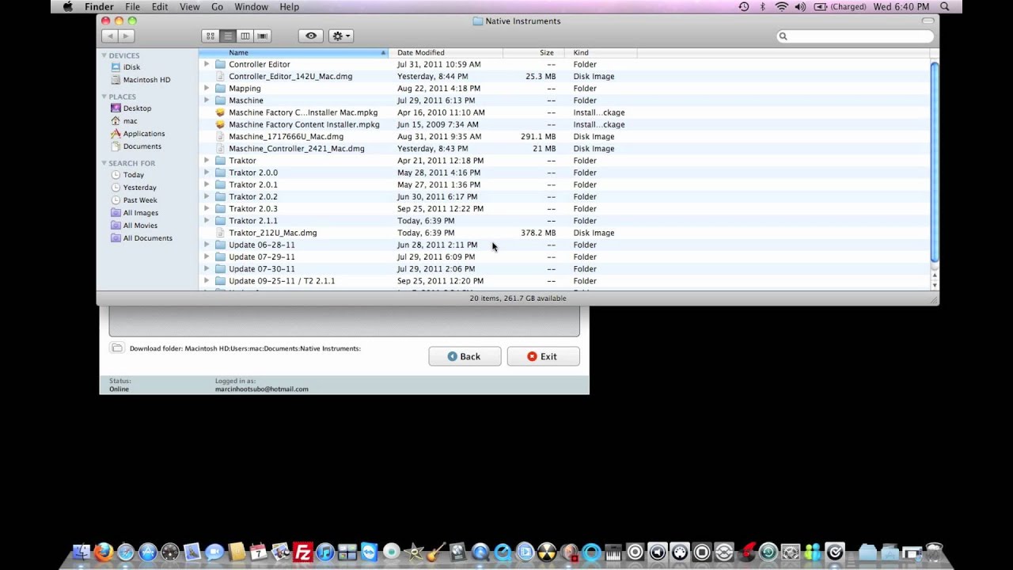This screenshot has height=570, width=1013.
Task: Open the Trash in the Dock
Action: [x=935, y=552]
